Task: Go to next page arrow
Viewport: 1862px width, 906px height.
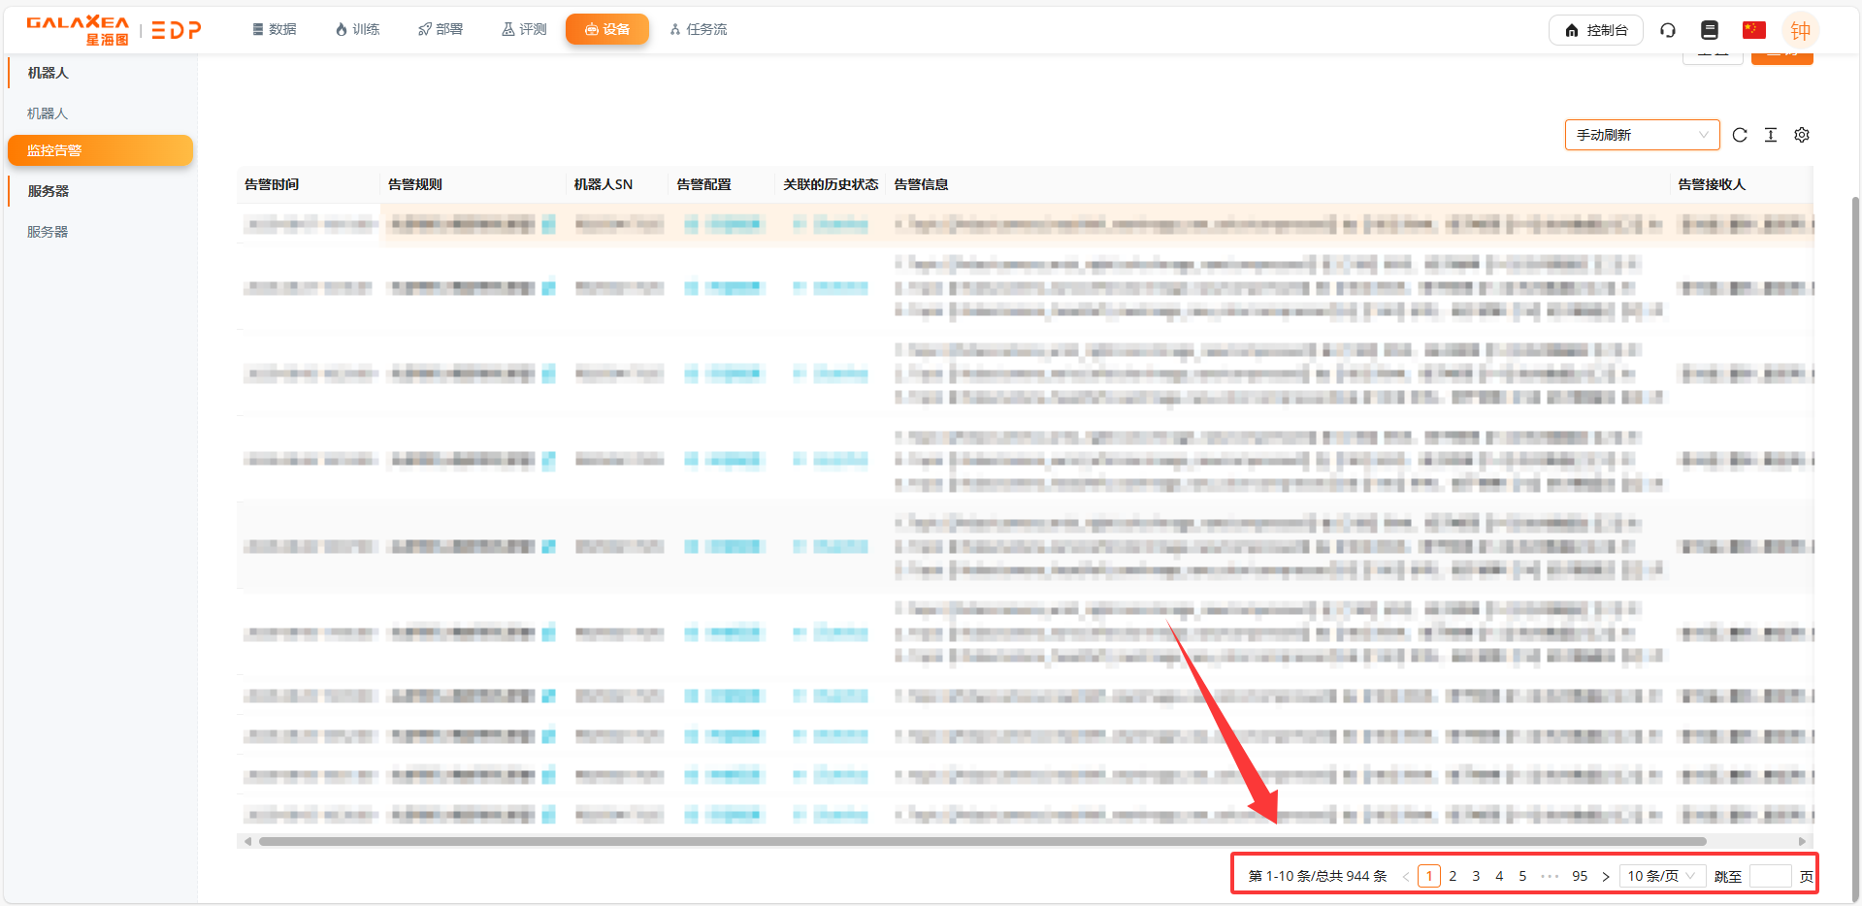Action: [x=1606, y=876]
